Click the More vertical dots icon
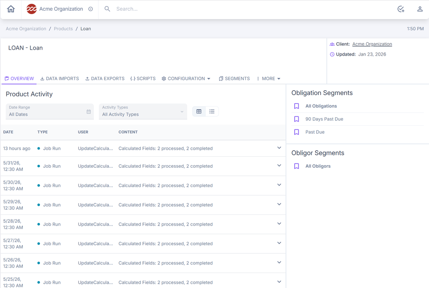This screenshot has height=288, width=429. 258,79
